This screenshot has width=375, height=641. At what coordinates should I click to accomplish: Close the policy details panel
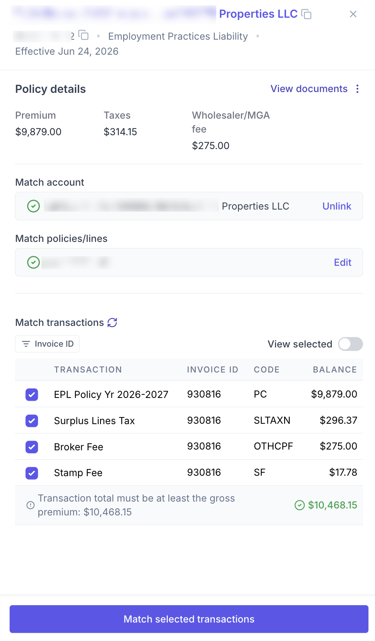pyautogui.click(x=353, y=14)
